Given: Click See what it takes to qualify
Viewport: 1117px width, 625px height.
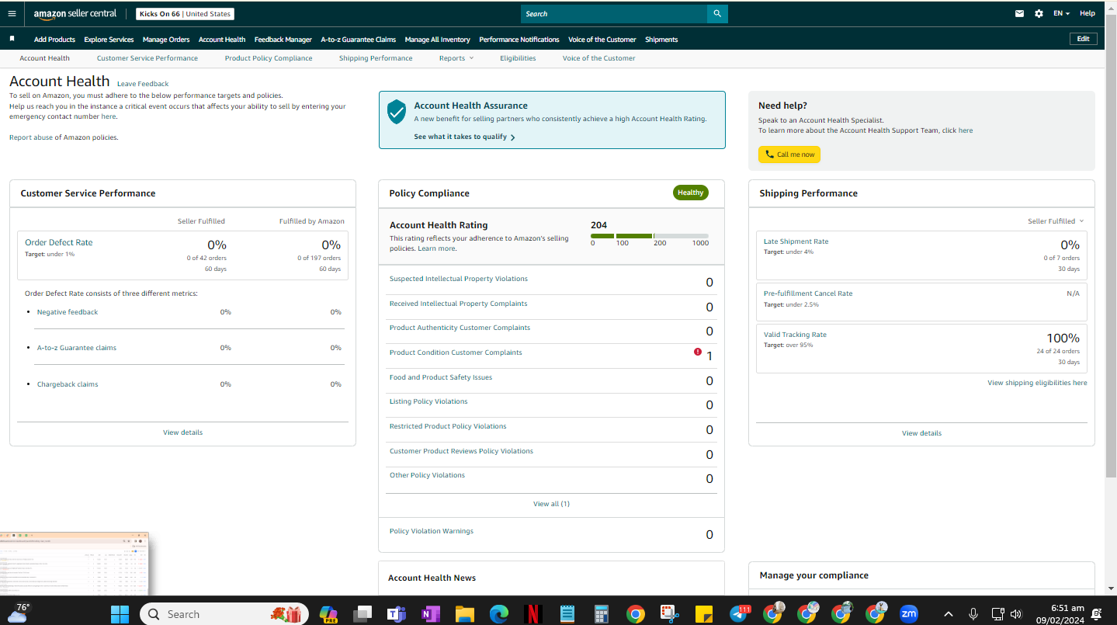Looking at the screenshot, I should [464, 137].
